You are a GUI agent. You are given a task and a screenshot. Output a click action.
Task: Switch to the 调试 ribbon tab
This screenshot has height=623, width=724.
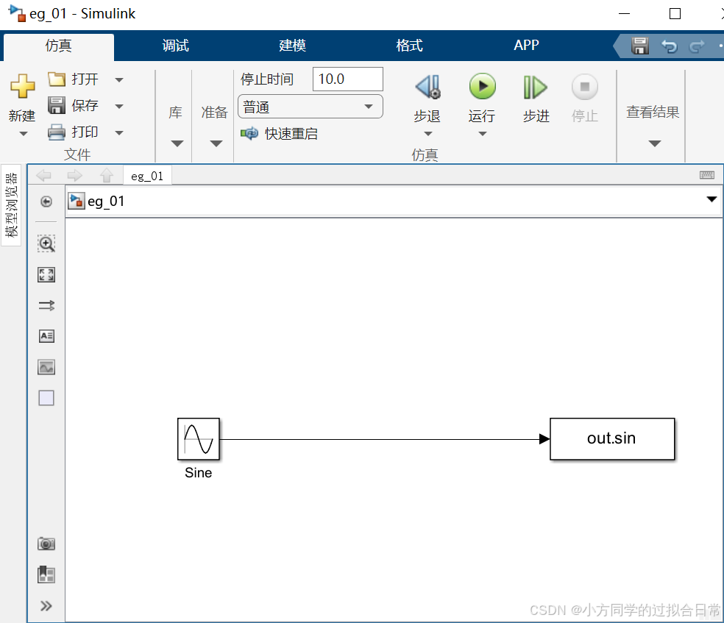(x=175, y=45)
